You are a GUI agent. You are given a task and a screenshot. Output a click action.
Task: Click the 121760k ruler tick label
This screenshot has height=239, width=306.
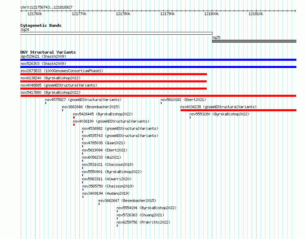35,14
